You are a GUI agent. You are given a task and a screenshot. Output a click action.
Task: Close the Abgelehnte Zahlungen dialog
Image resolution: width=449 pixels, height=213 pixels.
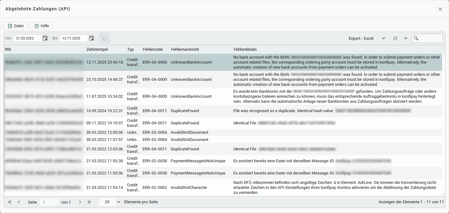(x=440, y=9)
